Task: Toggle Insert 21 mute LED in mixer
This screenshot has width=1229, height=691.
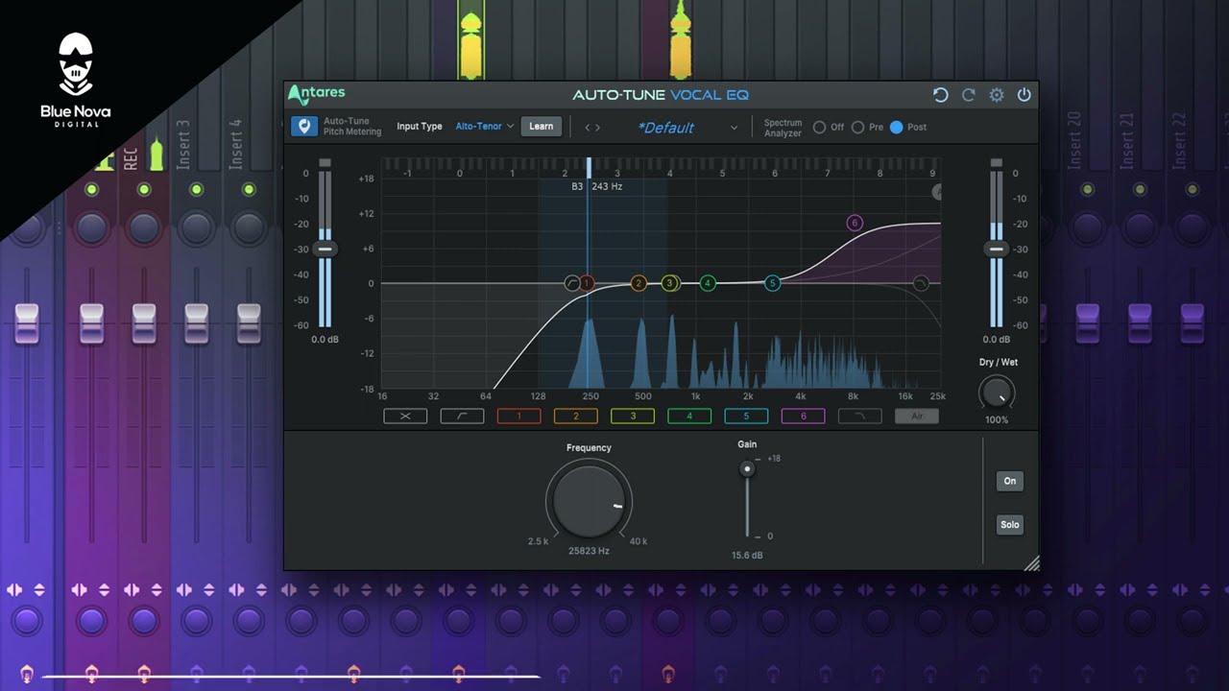Action: click(1140, 190)
